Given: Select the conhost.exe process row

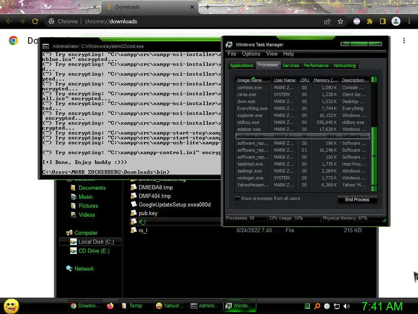Looking at the screenshot, I should pos(302,87).
